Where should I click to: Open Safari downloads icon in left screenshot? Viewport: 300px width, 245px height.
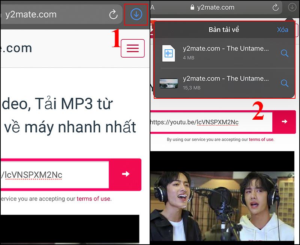(x=136, y=14)
